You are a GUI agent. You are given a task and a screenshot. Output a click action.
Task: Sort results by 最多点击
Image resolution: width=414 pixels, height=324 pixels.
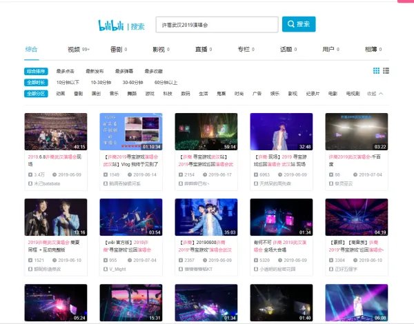click(x=66, y=71)
